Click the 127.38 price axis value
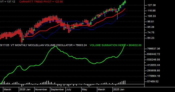This screenshot has width=175, height=92. 151,5
